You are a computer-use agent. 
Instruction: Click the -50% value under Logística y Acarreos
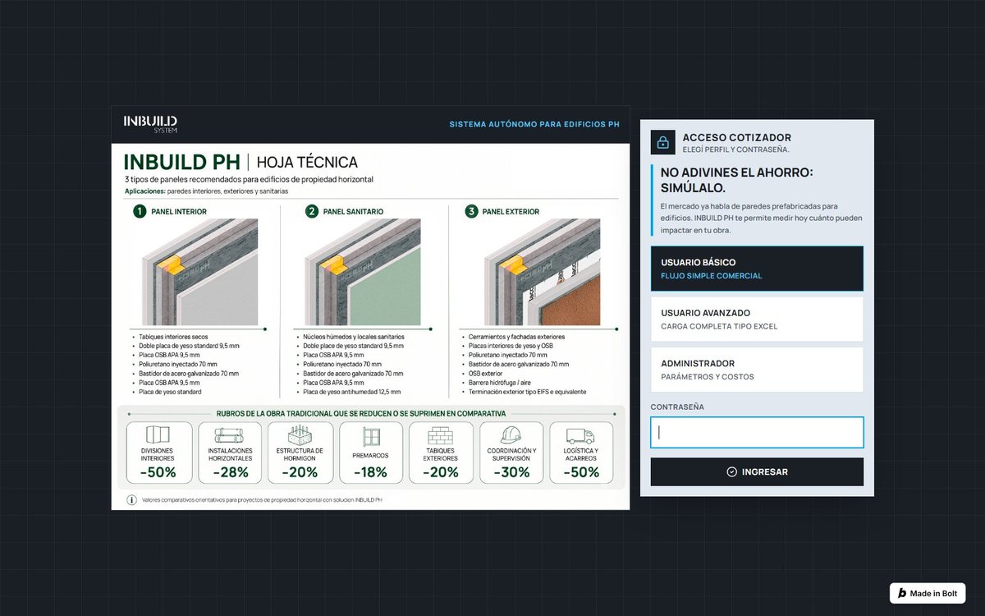point(581,472)
